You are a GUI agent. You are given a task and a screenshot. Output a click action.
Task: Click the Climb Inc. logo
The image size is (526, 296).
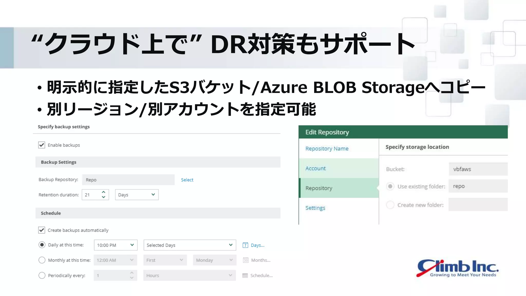[457, 268]
